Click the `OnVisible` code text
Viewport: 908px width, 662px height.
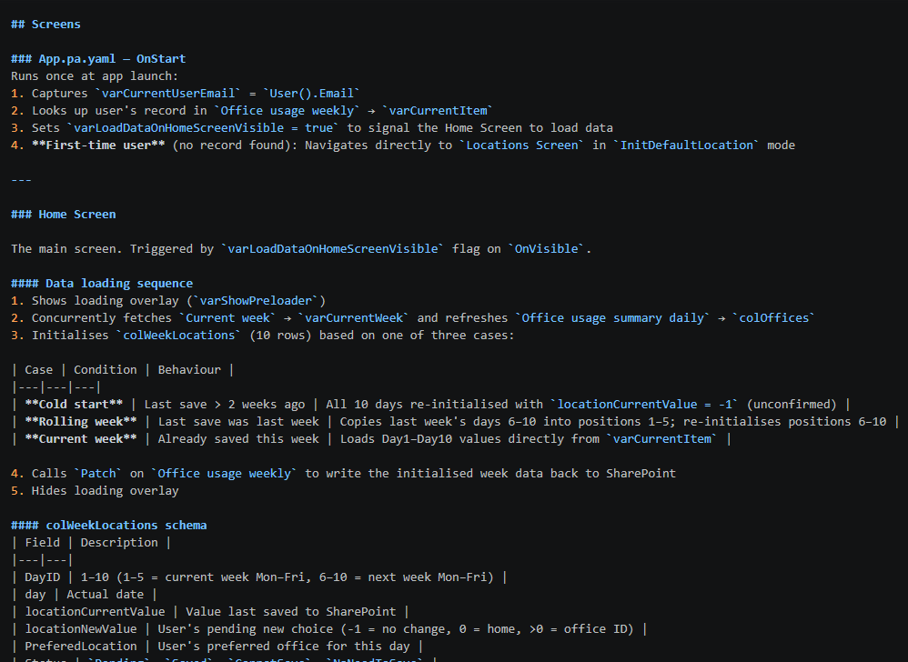[549, 249]
